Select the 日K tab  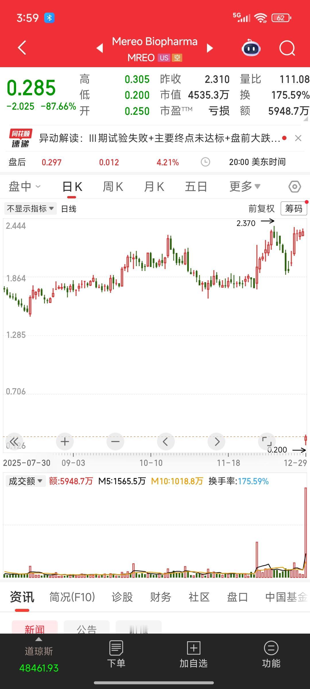tap(72, 187)
